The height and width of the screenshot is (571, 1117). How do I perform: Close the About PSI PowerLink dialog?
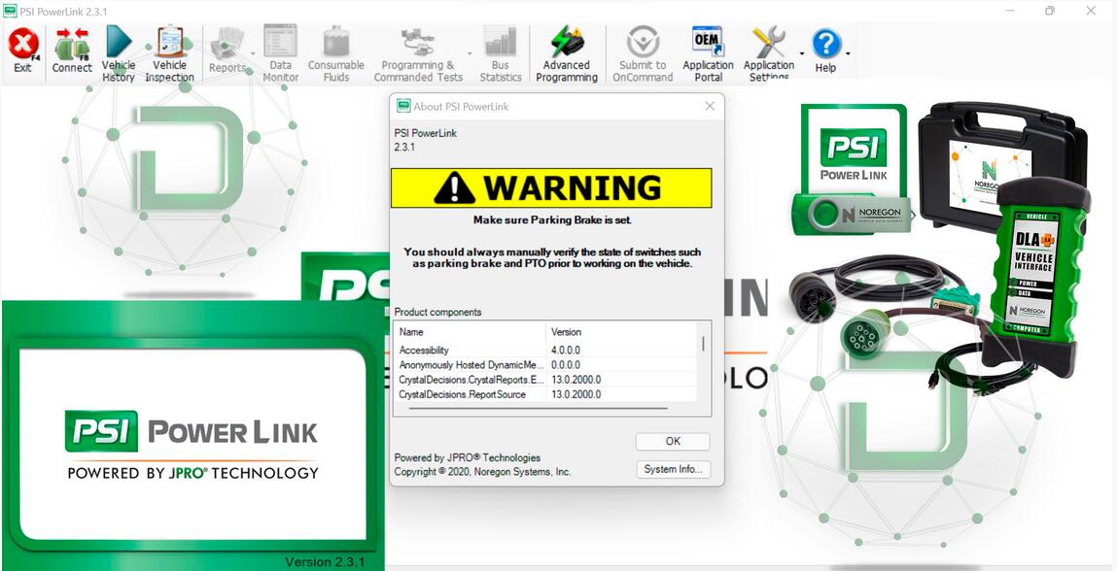point(710,106)
